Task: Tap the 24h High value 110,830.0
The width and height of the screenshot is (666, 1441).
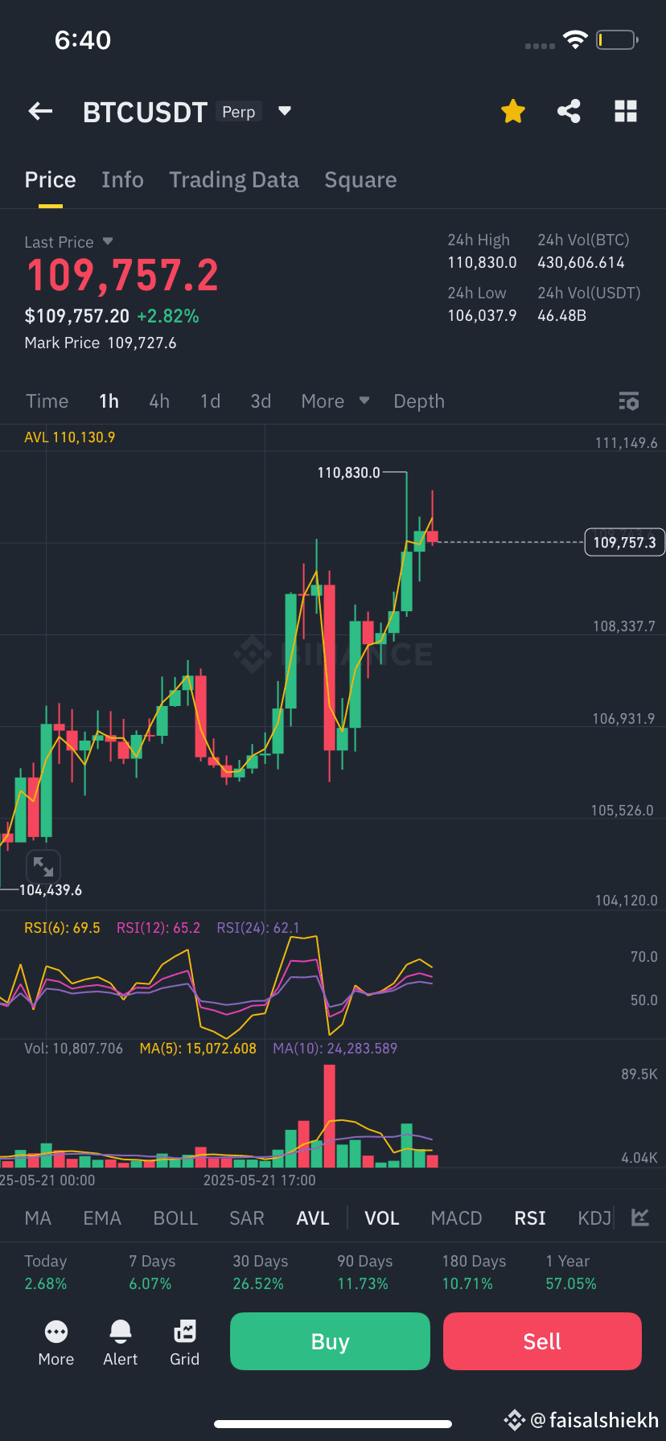Action: (482, 262)
